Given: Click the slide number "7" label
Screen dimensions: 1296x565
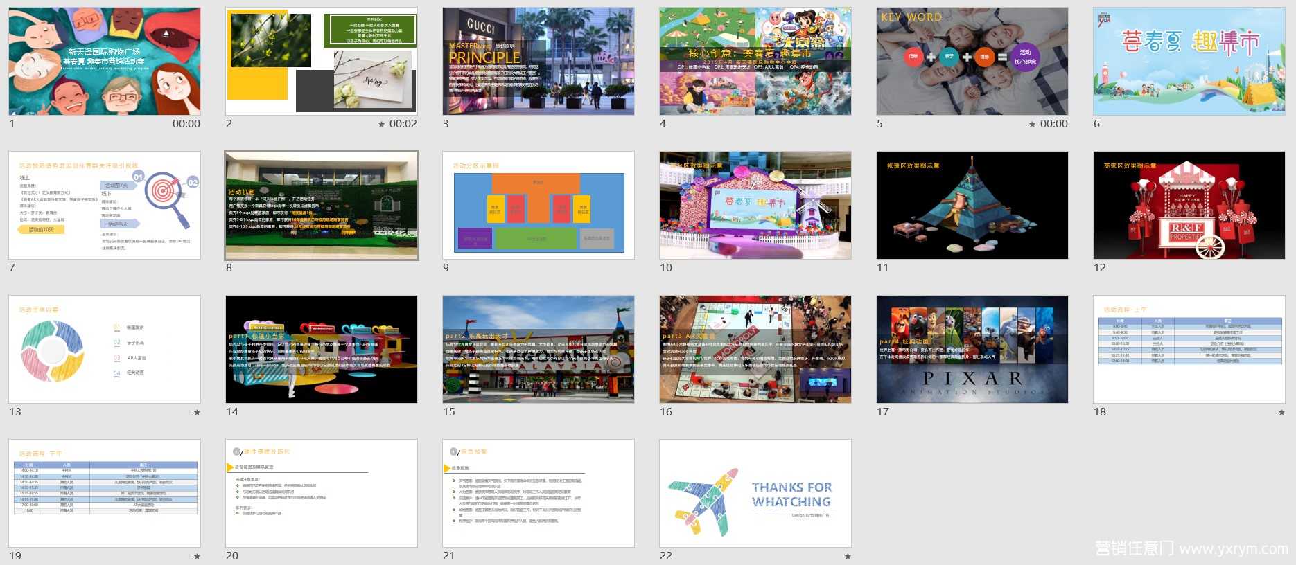Looking at the screenshot, I should (12, 268).
